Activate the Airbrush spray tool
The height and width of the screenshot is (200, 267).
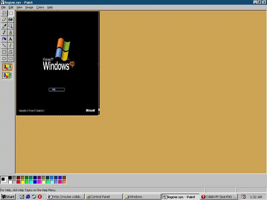4,39
